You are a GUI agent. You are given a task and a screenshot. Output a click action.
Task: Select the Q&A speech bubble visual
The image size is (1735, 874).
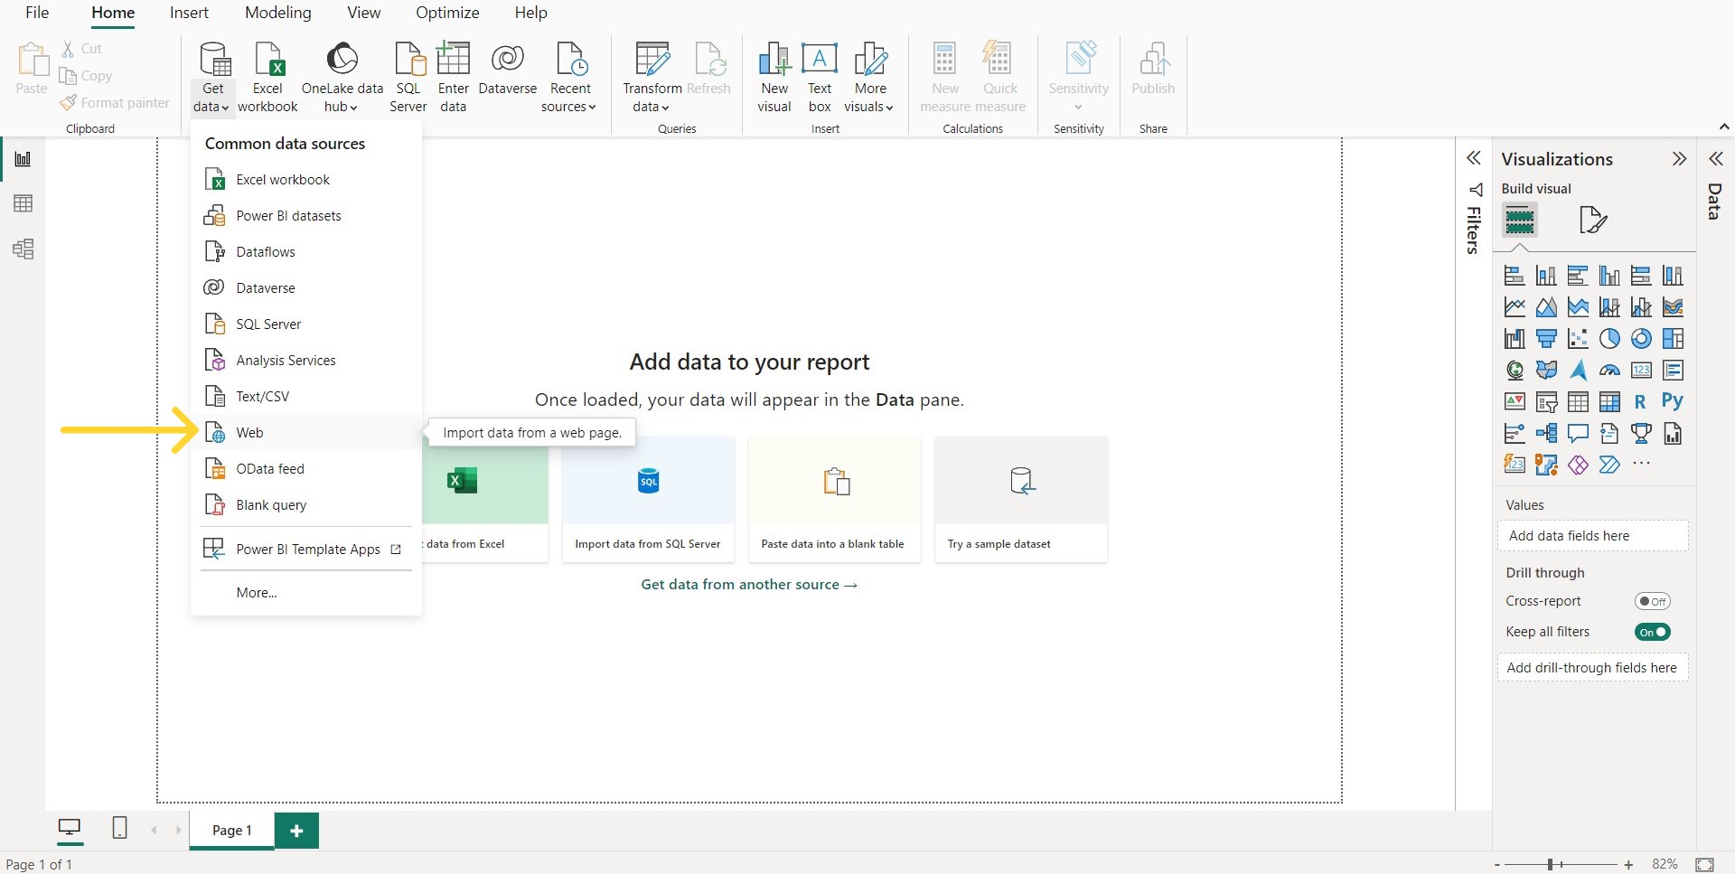tap(1578, 434)
